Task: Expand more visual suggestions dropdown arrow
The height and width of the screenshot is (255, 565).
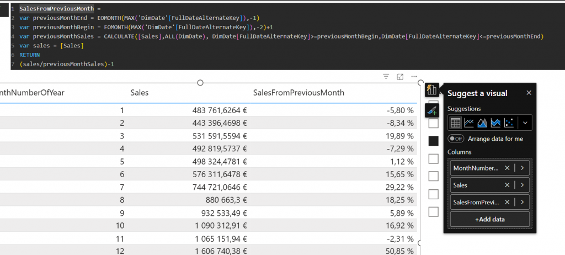Action: click(525, 123)
